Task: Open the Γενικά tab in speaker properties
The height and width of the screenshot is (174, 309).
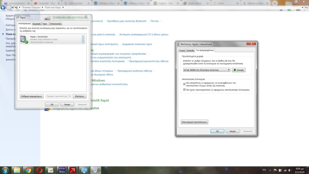Action: [x=182, y=51]
